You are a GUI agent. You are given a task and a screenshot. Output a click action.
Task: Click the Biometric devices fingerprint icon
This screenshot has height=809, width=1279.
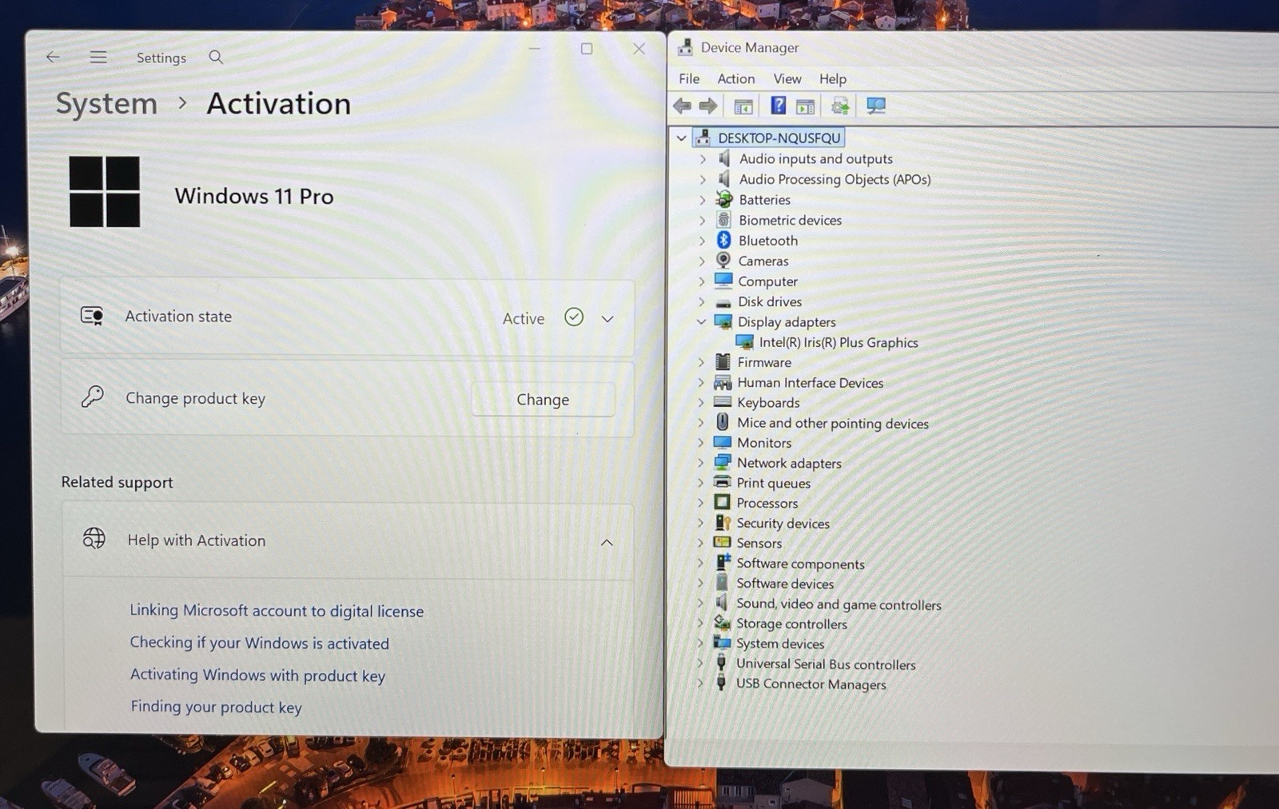[723, 219]
